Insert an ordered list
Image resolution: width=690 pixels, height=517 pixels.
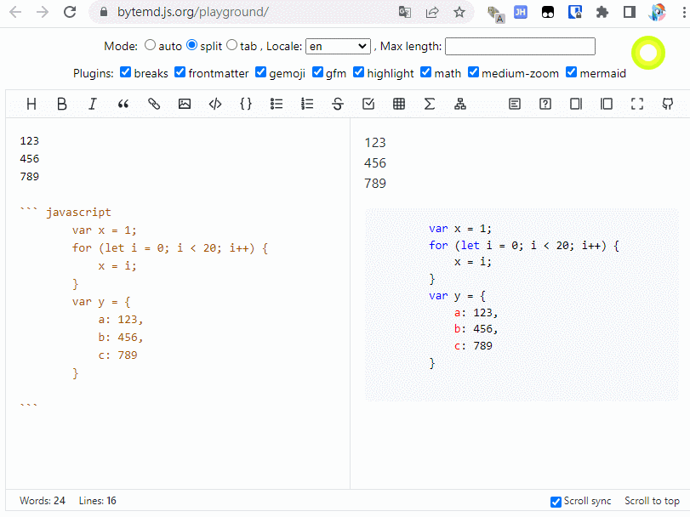[x=307, y=105]
